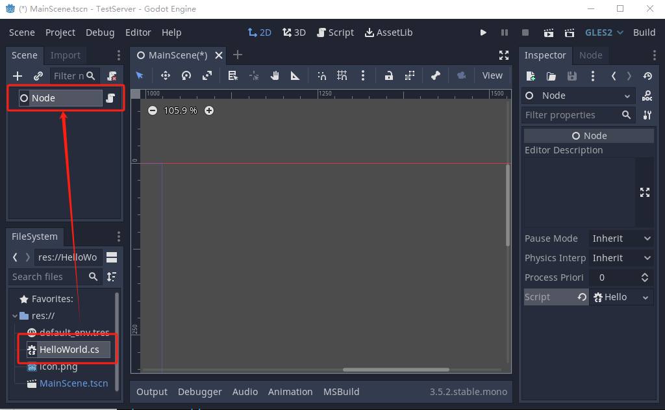Image resolution: width=665 pixels, height=410 pixels.
Task: Open the GLES2 renderer dropdown
Action: coord(604,32)
